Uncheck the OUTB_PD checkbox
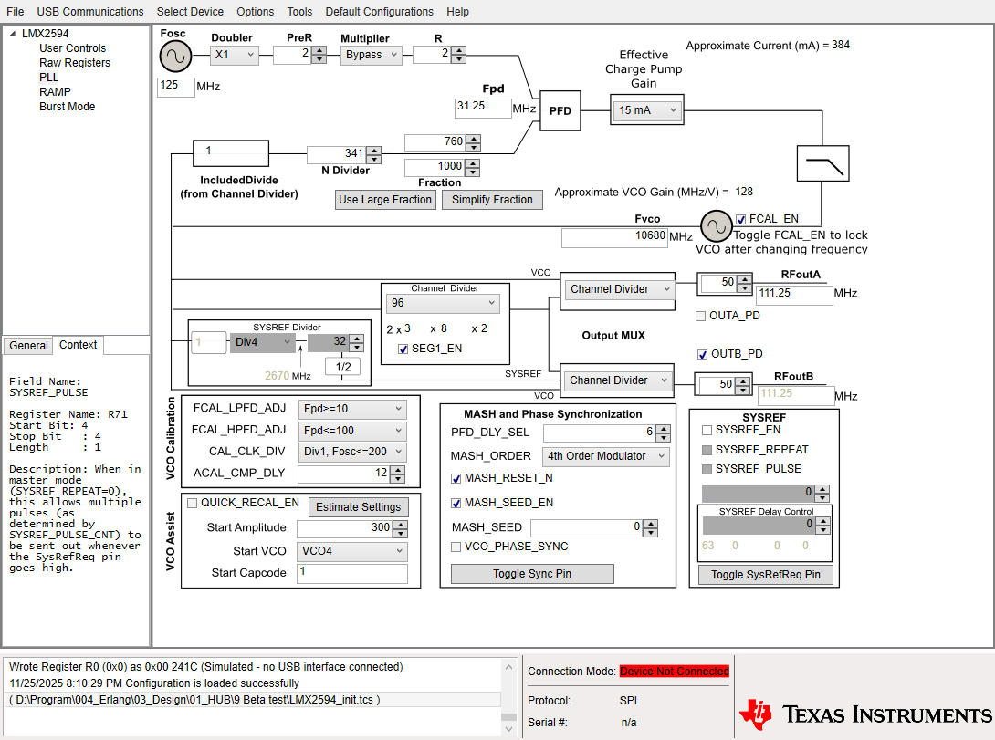Screen dimensions: 995x740 (x=703, y=354)
